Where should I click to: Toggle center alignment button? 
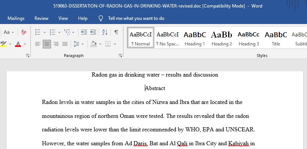coord(47,44)
